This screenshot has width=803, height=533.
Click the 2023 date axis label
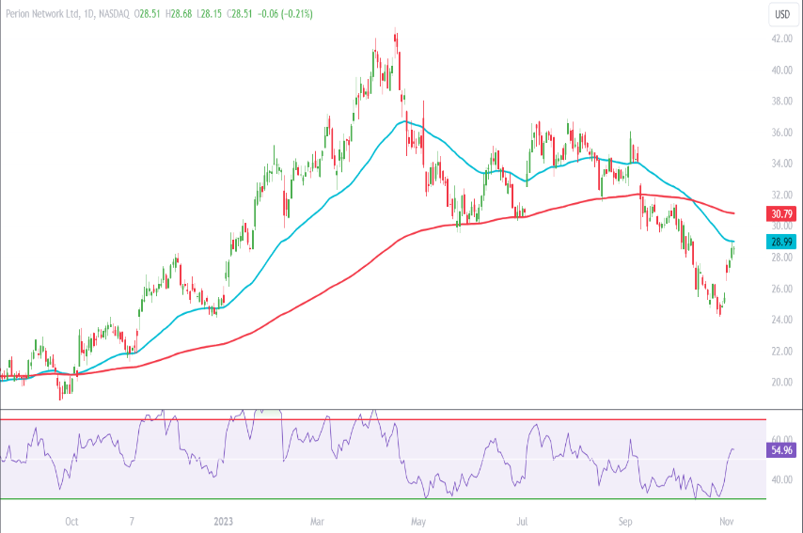223,522
